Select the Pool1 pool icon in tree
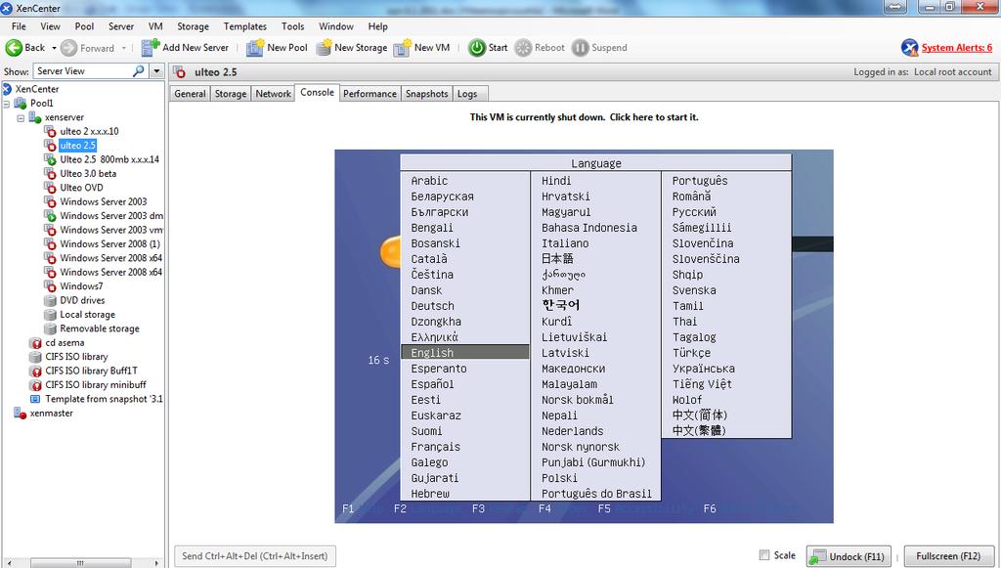The width and height of the screenshot is (1001, 568). [x=21, y=103]
